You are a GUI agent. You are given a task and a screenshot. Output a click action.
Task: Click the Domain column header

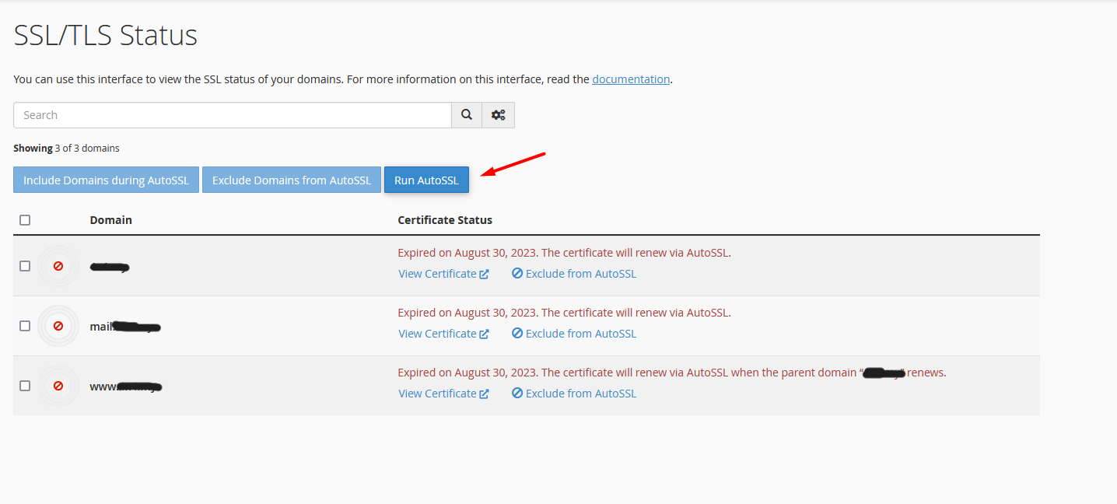click(111, 220)
